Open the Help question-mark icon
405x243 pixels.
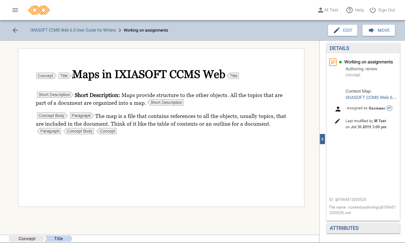pyautogui.click(x=350, y=10)
